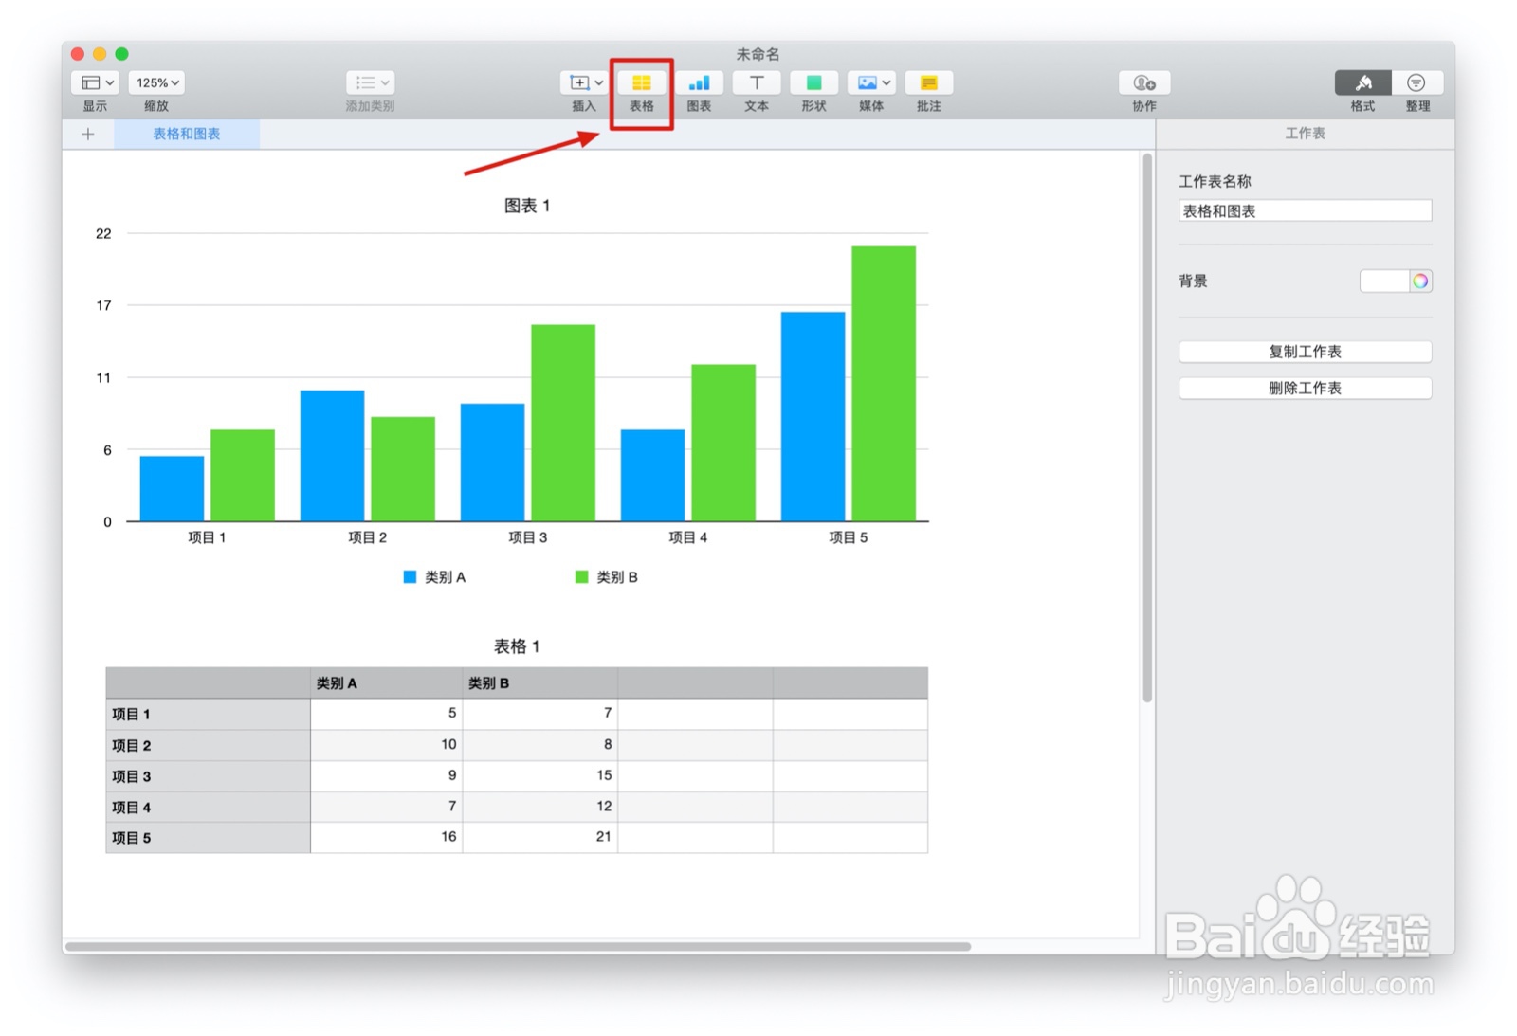
Task: Click the 类别 B legend marker
Action: [579, 576]
